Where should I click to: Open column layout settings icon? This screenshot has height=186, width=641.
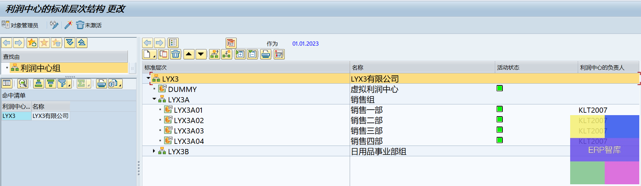coord(279,54)
